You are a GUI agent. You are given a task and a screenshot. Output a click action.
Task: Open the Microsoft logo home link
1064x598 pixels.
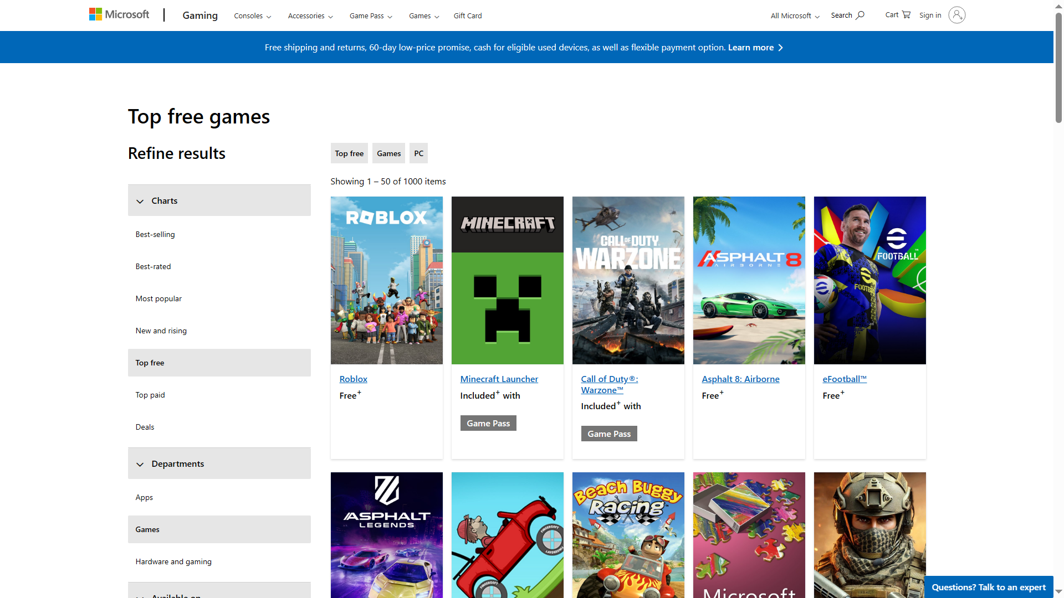pos(119,15)
